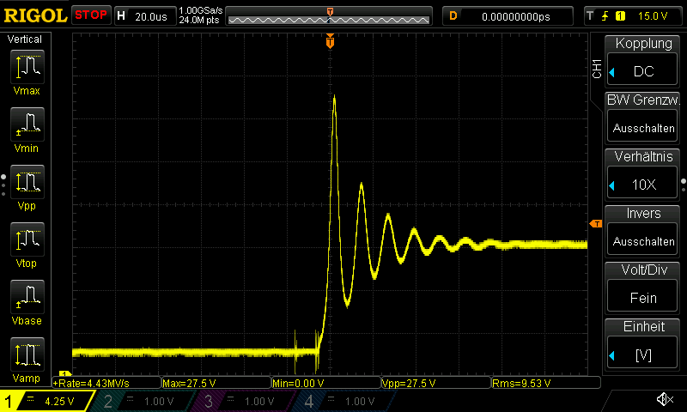Click the orange trigger level marker
Screen dimensions: 687x412
(x=595, y=224)
